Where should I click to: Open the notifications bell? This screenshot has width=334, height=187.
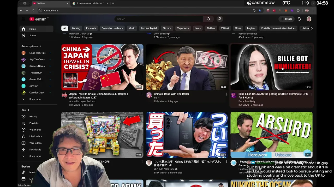click(299, 19)
